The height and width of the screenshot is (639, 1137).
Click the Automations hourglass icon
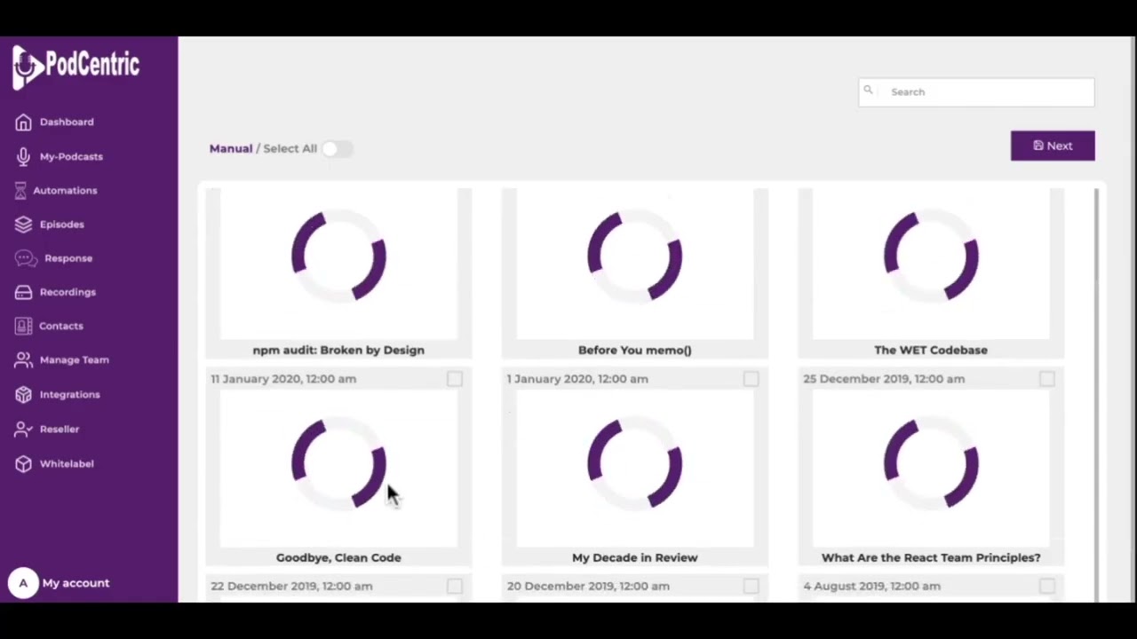(20, 191)
